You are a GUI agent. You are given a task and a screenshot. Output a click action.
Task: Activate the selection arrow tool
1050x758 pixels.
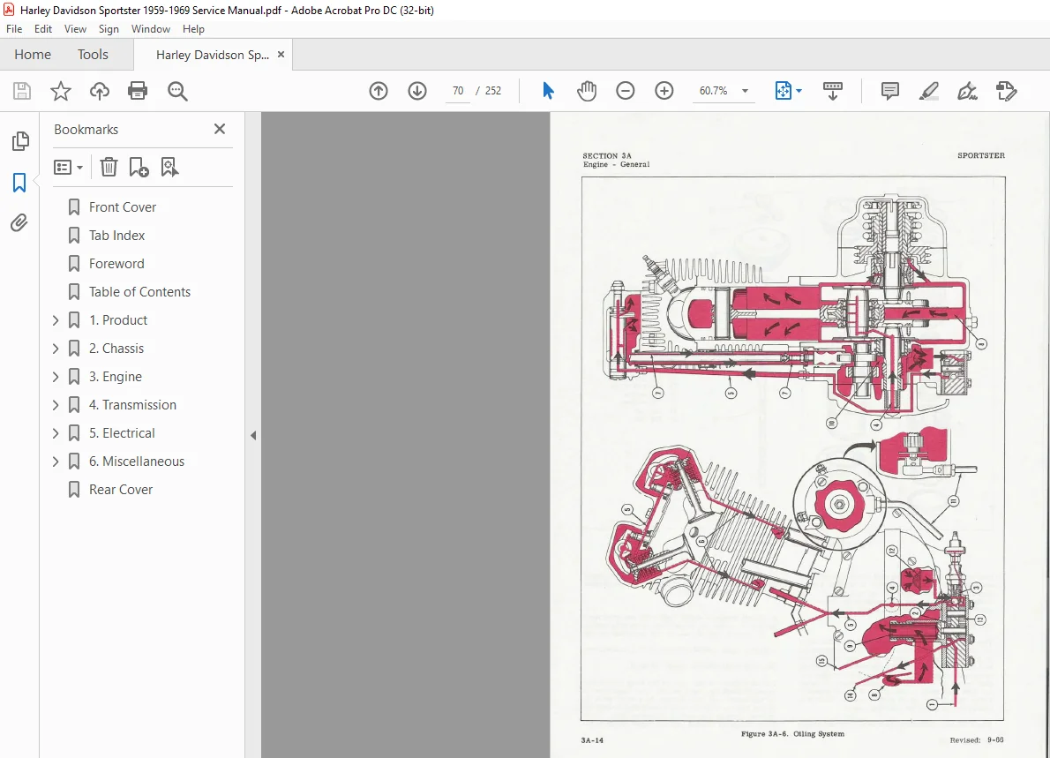(548, 90)
